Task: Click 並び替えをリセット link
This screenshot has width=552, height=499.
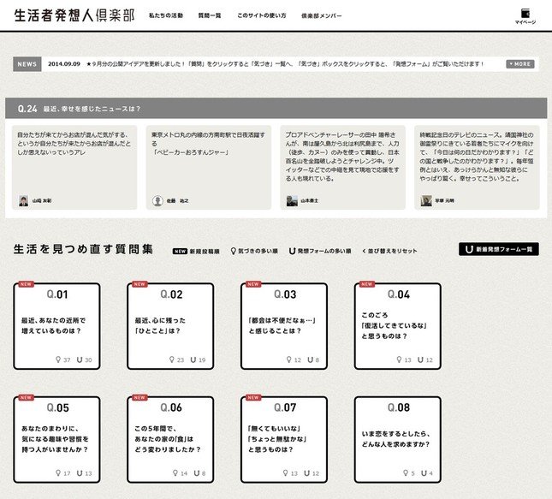Action: click(389, 251)
